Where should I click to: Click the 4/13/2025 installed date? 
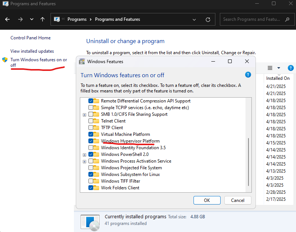[276, 171]
